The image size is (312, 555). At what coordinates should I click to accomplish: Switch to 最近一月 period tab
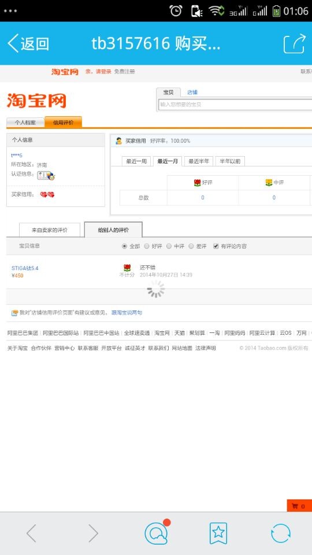click(x=168, y=161)
